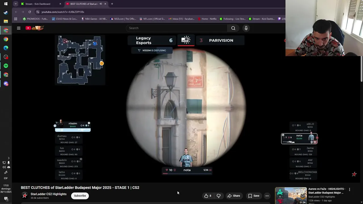The width and height of the screenshot is (363, 204).
Task: Click the video player area
Action: (186, 108)
